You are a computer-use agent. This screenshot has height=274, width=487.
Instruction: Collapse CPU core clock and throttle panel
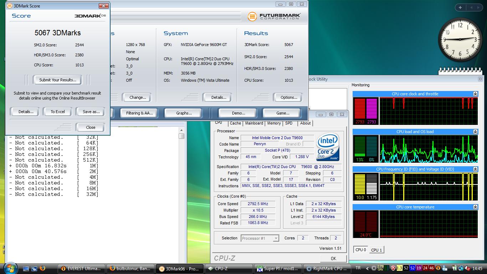click(x=475, y=94)
